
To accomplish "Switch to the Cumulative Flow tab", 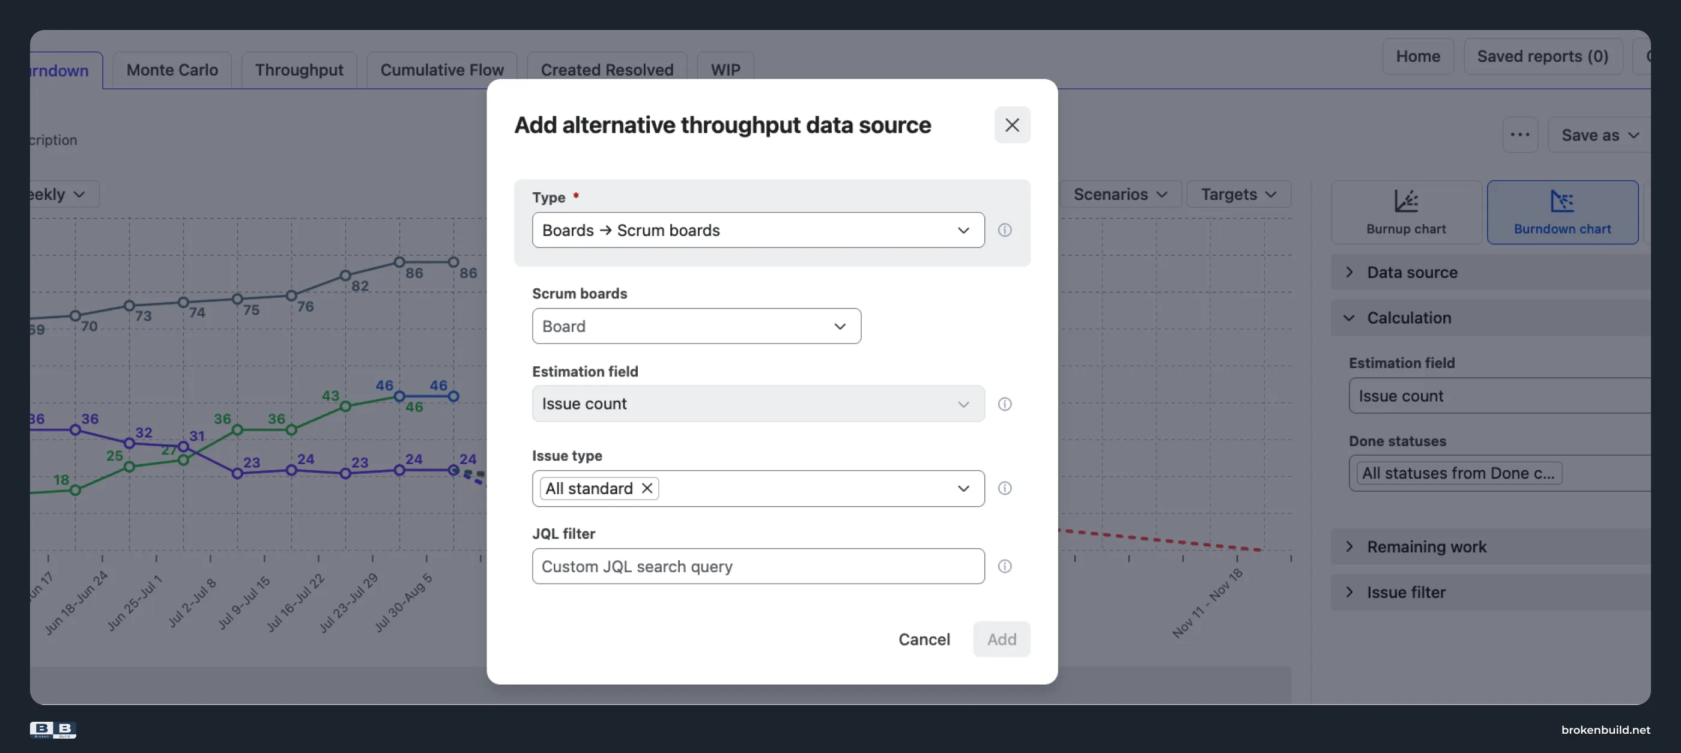I will (x=442, y=70).
